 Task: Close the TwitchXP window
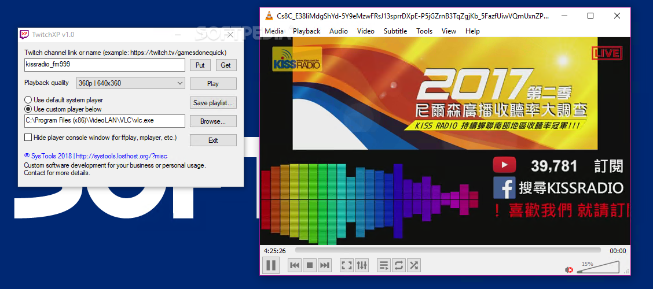click(230, 35)
